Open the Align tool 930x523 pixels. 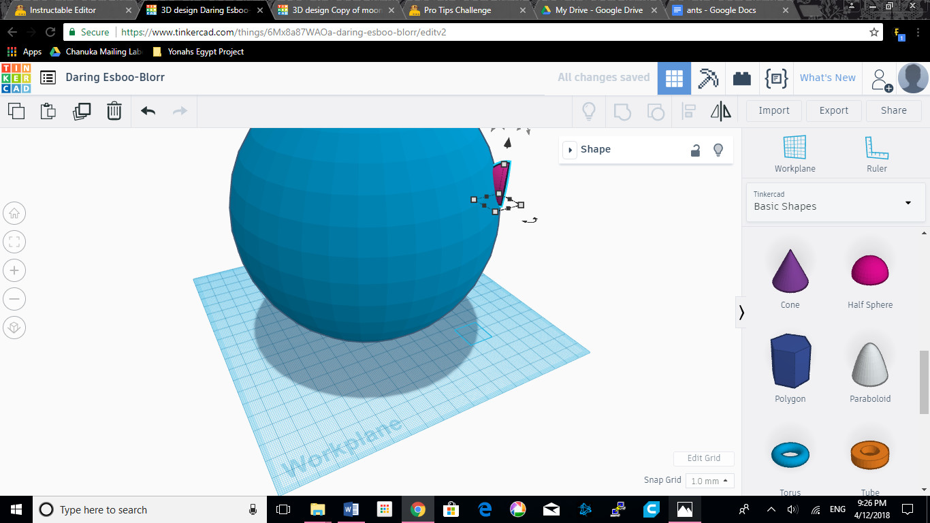pos(688,111)
